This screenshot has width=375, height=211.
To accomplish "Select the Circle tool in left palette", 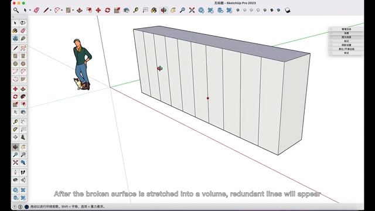I will (x=15, y=64).
